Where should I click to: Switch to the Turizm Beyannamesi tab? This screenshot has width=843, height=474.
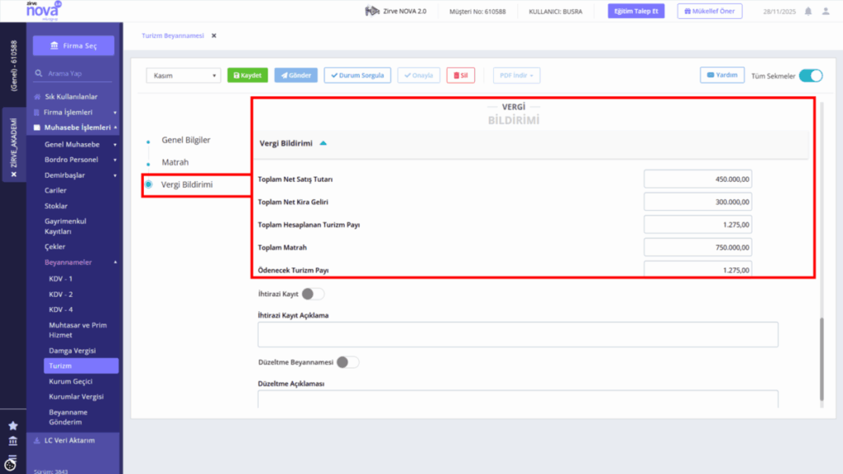pos(173,35)
